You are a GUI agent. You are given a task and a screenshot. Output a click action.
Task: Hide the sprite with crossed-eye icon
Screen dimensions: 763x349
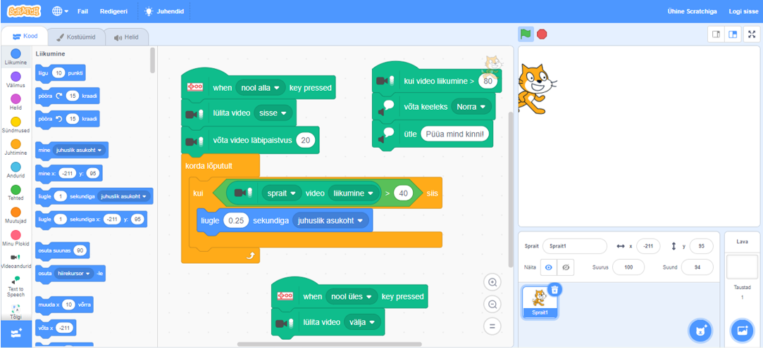pos(566,267)
